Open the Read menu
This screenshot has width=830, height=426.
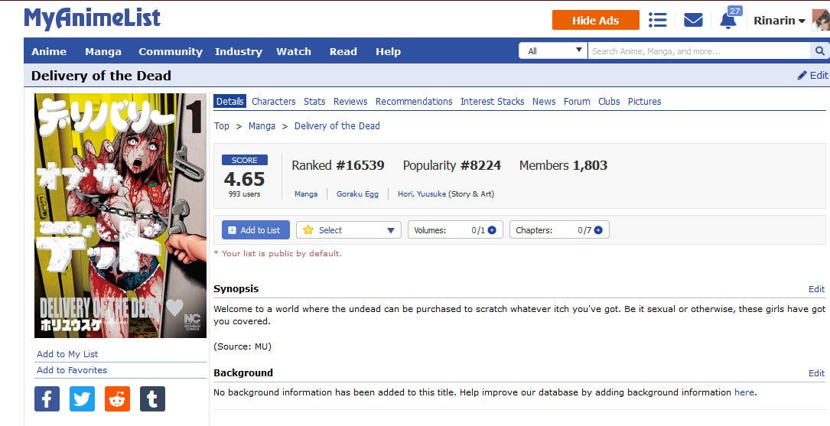343,51
